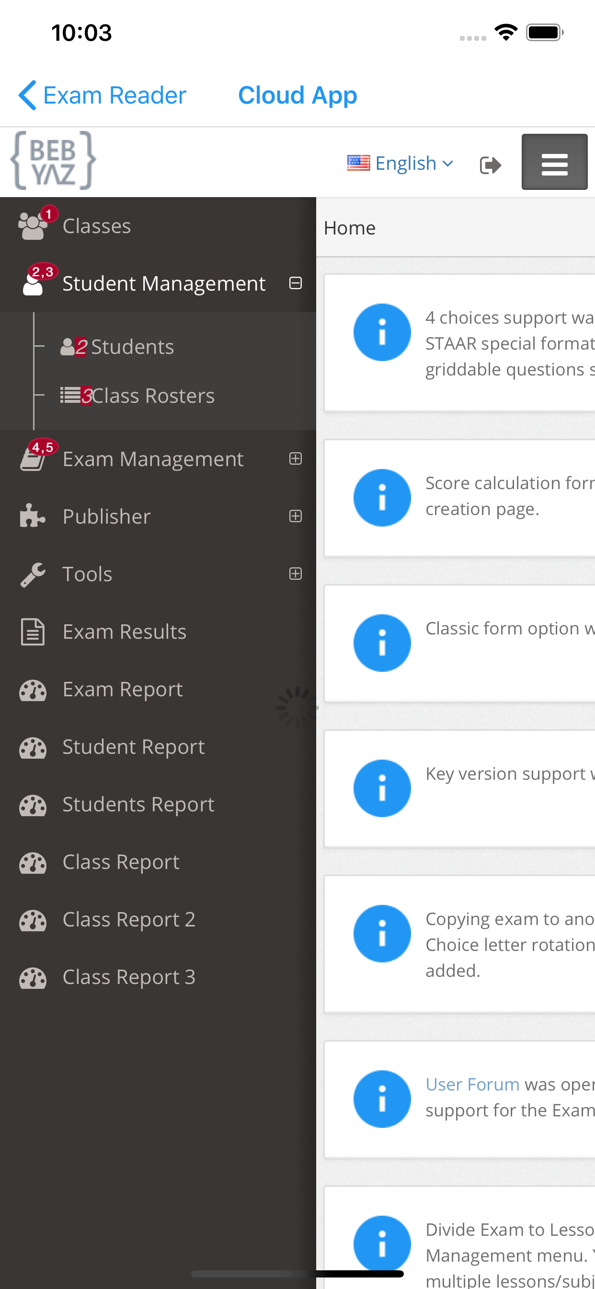Expand Publisher submenu
Screen dimensions: 595x1289
296,516
